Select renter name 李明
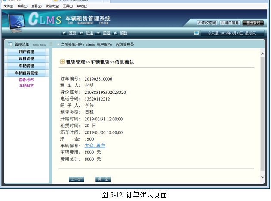 tap(89, 85)
